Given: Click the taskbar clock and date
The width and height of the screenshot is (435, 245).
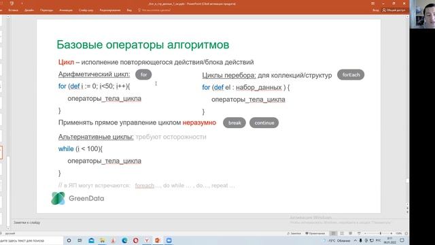Looking at the screenshot, I should coord(389,240).
